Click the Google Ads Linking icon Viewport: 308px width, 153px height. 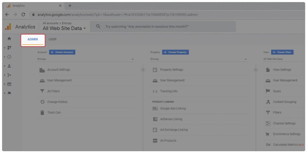155,109
